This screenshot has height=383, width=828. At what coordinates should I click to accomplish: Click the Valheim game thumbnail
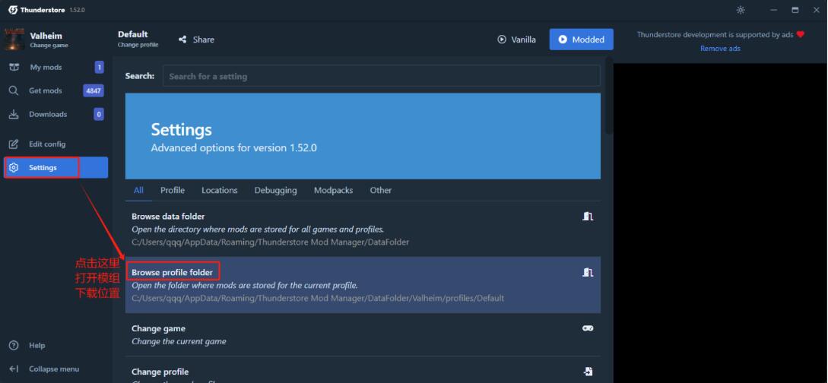click(x=14, y=40)
